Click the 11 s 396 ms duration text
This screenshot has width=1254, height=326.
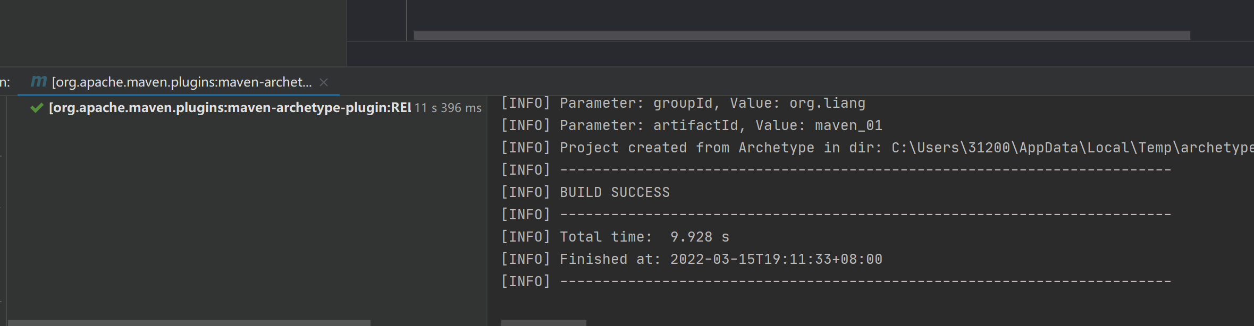[448, 108]
